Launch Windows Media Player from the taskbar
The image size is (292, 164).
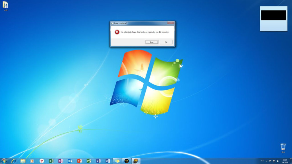point(32,161)
